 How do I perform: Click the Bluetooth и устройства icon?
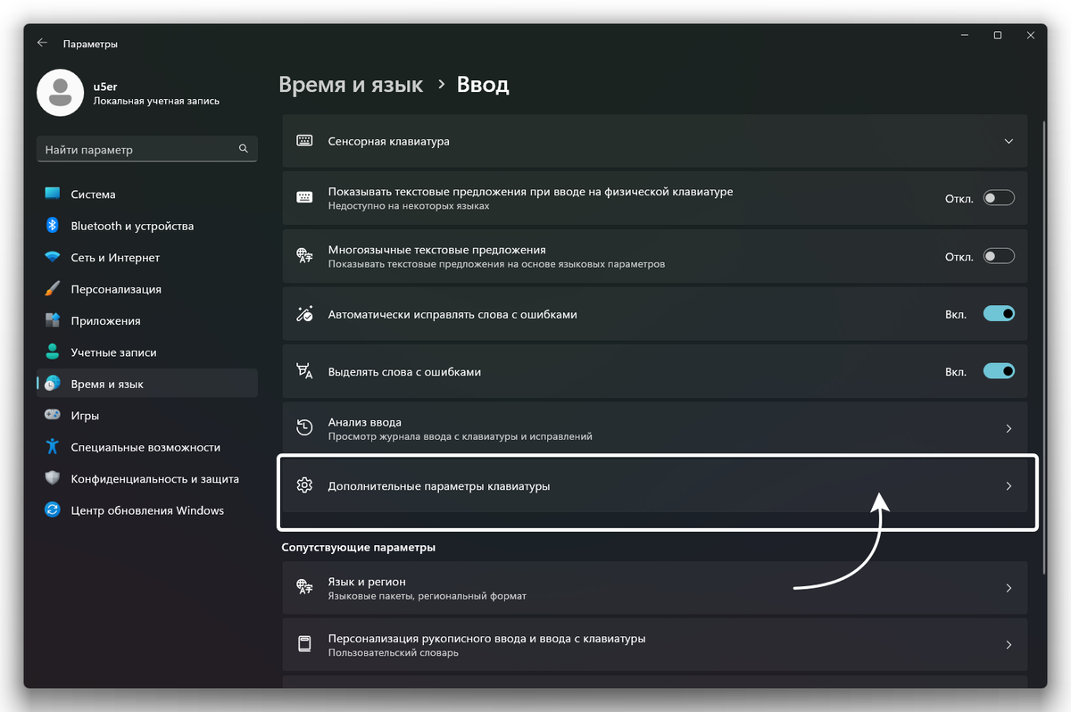click(x=53, y=226)
